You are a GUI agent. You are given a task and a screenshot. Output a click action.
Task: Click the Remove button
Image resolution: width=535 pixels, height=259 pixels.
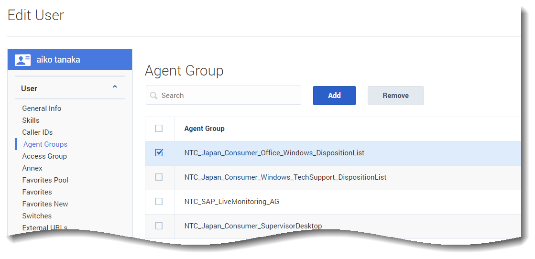click(395, 96)
